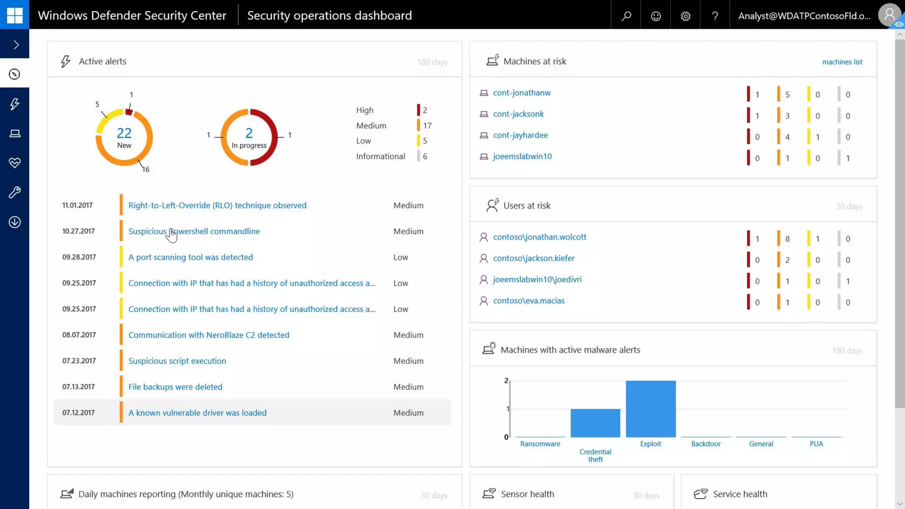905x509 pixels.
Task: Open machines list laptop icon in sidebar
Action: click(15, 133)
